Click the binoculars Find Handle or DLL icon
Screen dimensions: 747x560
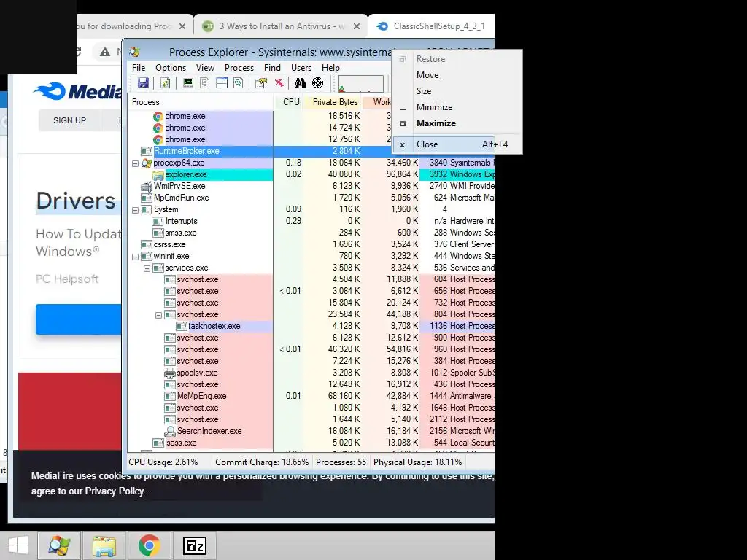point(300,83)
